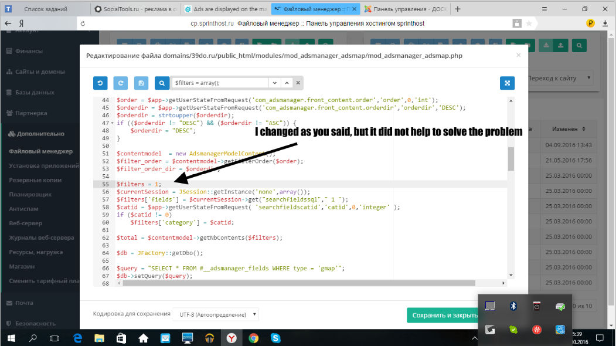Open Action Center notifications icon

[x=600, y=338]
